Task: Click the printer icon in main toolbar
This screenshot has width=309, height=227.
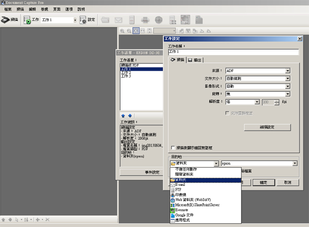Action: [145, 20]
